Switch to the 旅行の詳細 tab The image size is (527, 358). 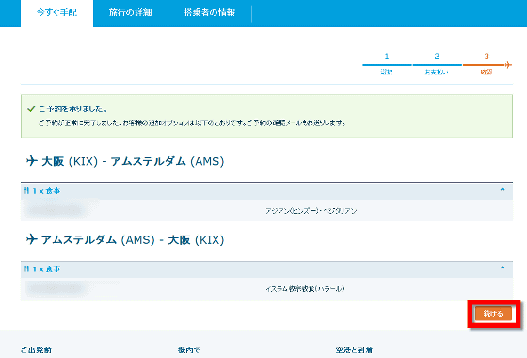coord(131,13)
